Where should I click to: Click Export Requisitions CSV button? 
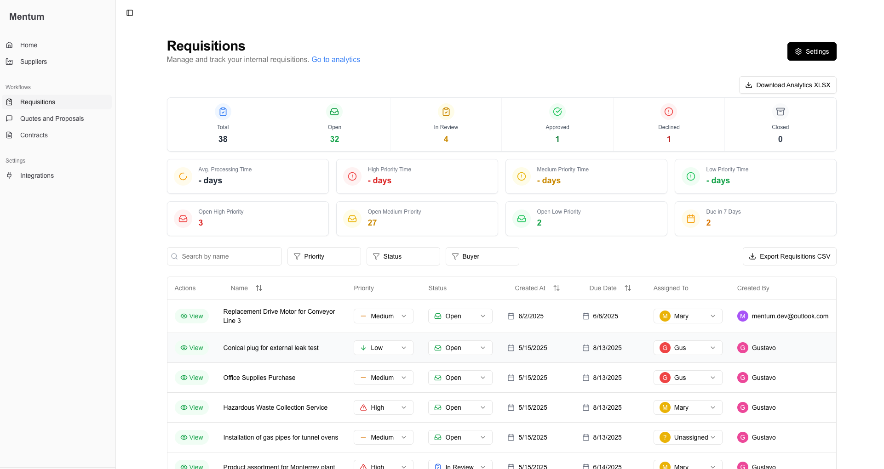pos(789,256)
